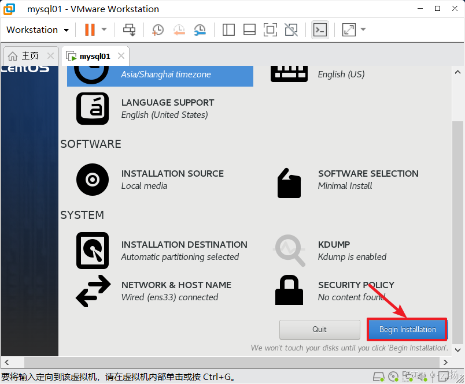465x384 pixels.
Task: Expand the stretch display dropdown arrow
Action: pyautogui.click(x=363, y=29)
